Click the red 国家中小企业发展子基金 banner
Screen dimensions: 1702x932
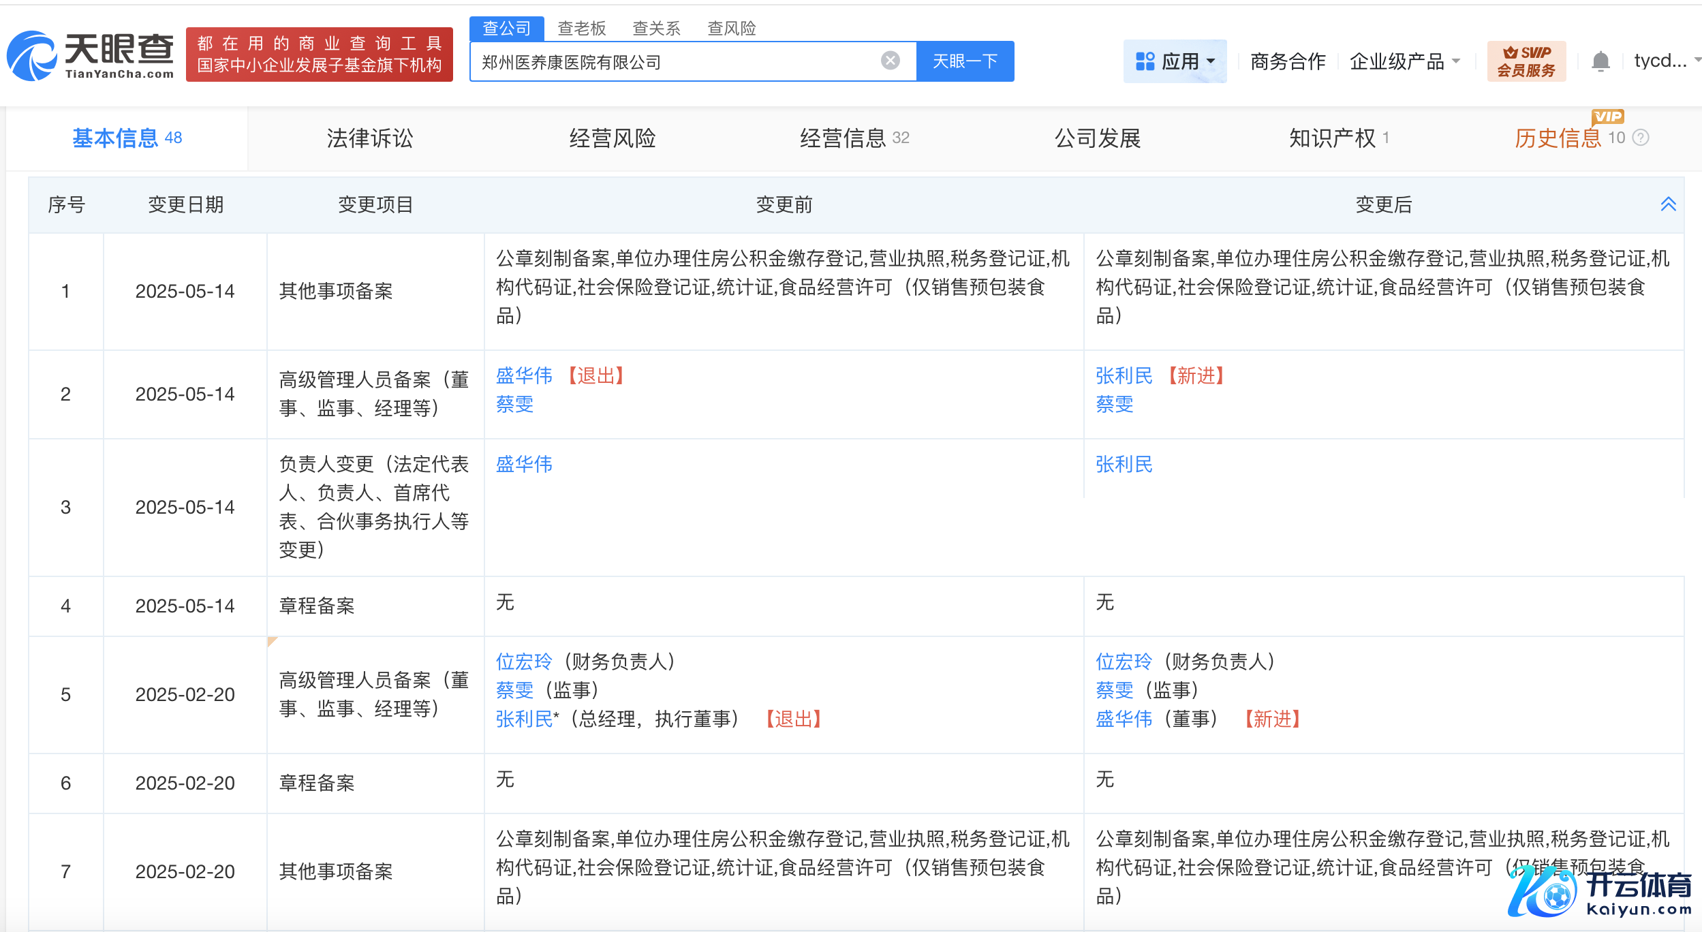coord(319,55)
